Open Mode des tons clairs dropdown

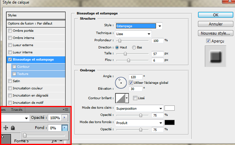tap(139, 108)
